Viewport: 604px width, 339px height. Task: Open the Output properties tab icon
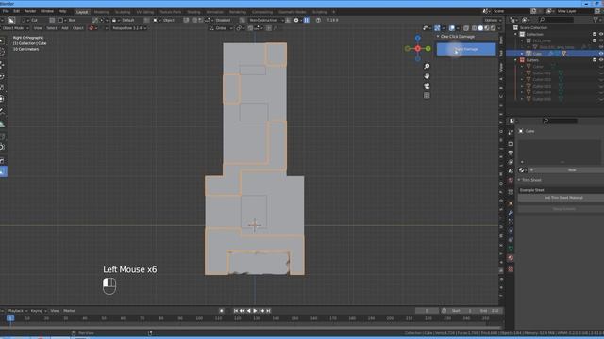[x=511, y=153]
